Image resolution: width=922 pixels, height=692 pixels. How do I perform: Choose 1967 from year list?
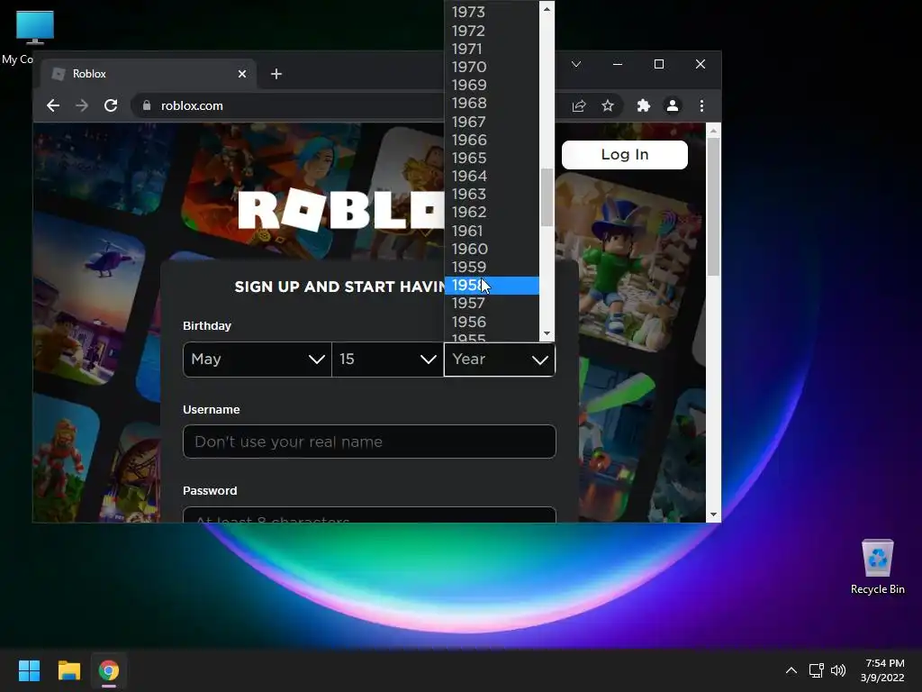tap(492, 122)
